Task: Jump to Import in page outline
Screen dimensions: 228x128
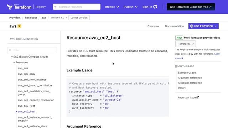Action: click(182, 88)
